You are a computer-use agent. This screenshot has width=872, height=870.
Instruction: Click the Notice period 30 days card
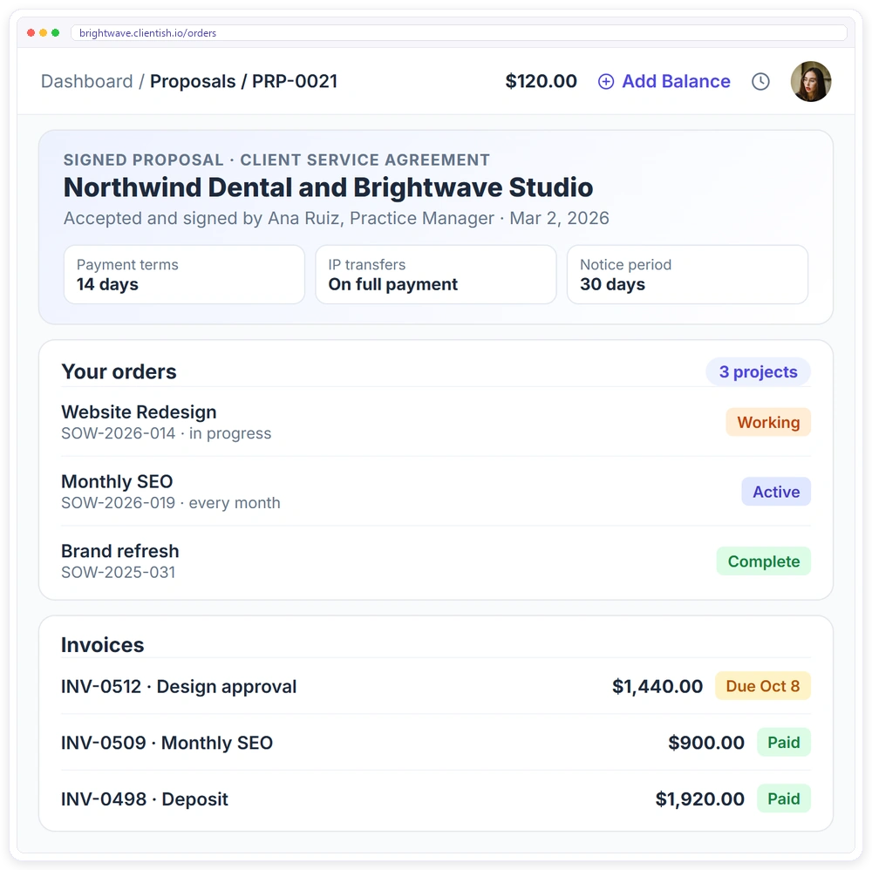click(x=687, y=275)
